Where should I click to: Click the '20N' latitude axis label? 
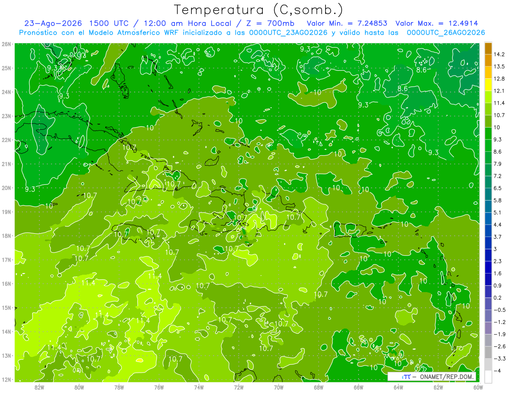pyautogui.click(x=6, y=188)
